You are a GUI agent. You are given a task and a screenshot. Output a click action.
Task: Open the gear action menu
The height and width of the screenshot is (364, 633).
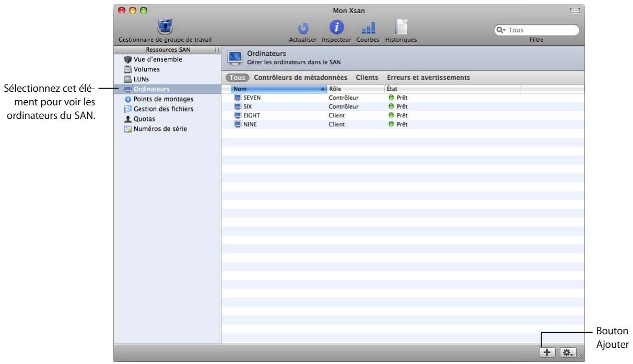(567, 352)
